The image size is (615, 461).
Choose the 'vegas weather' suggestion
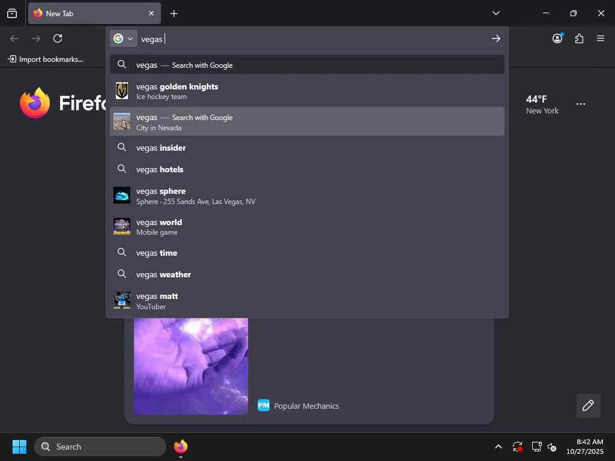tap(307, 274)
